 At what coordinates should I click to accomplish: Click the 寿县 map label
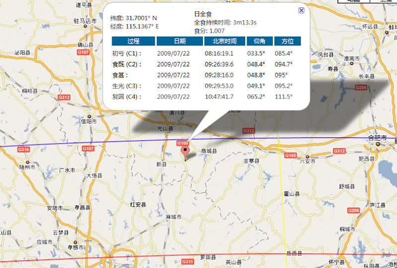click(333, 69)
